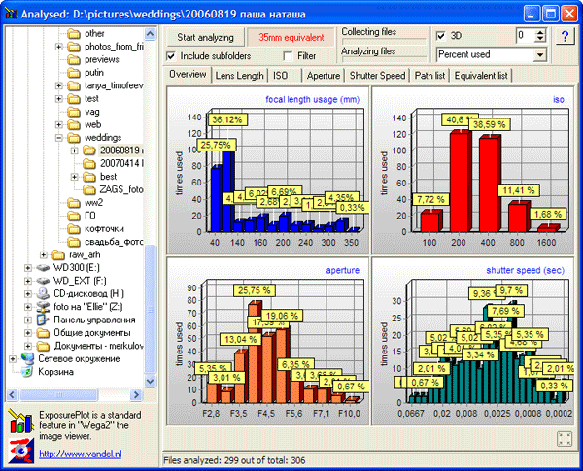Viewport: 583px width, 471px height.
Task: Expand the raw_arh folder node
Action: 44,255
